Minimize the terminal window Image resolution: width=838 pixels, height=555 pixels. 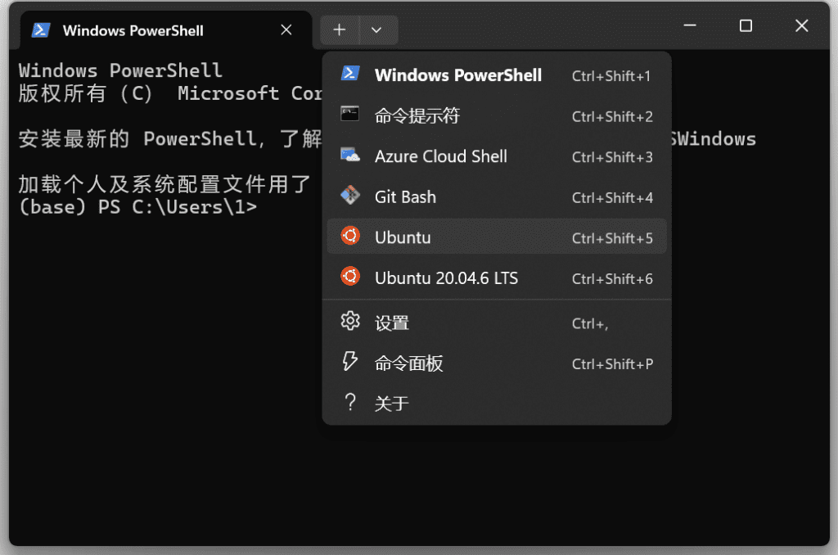(x=690, y=26)
